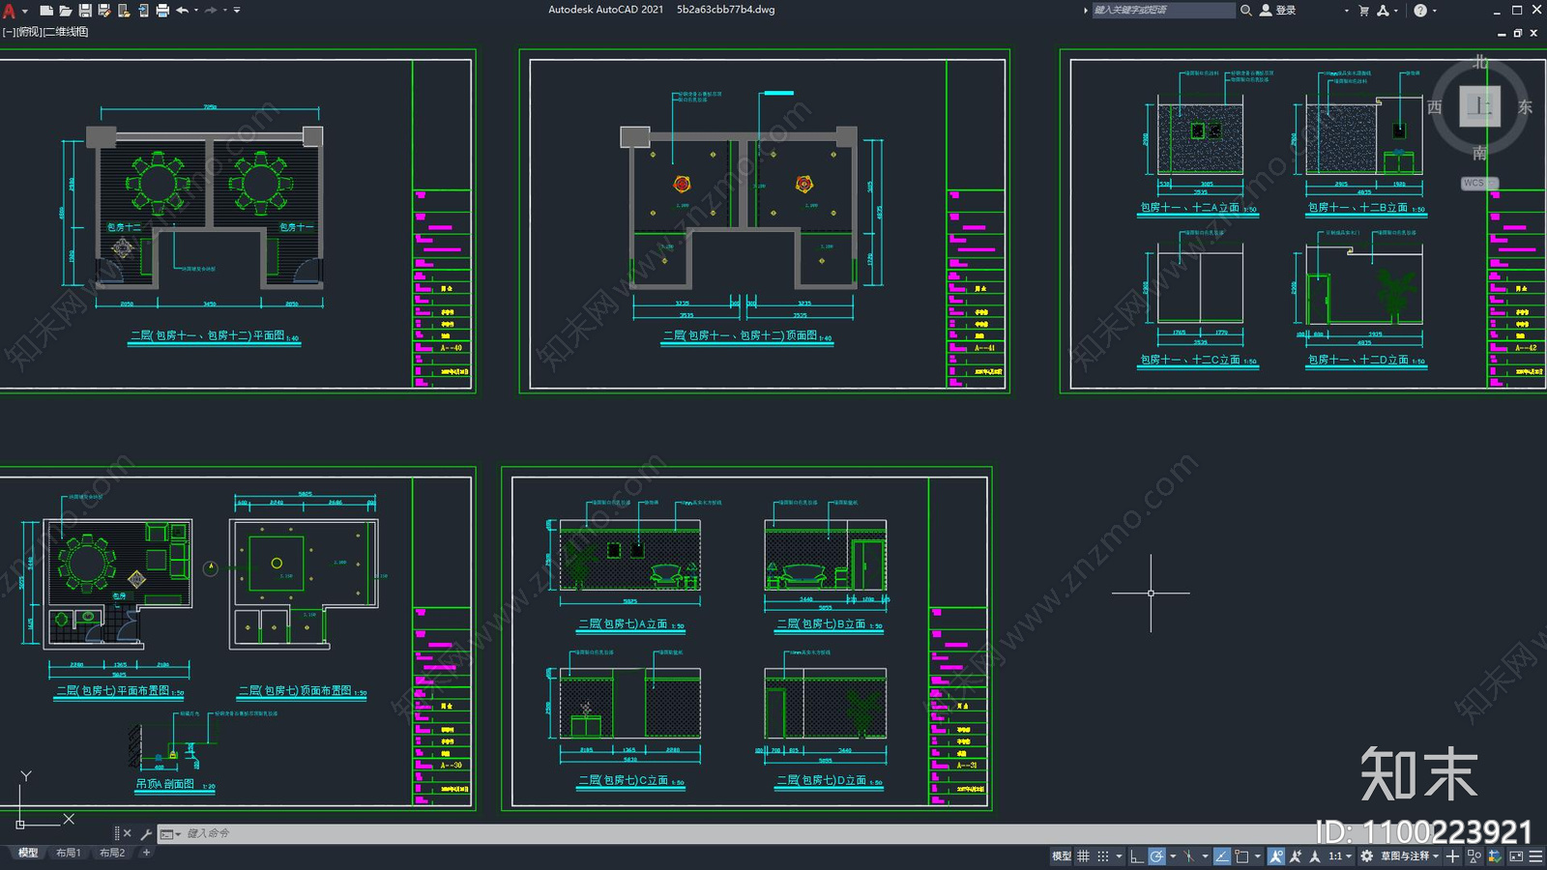Click ViewCube south direction 南
The image size is (1547, 870).
pos(1479,153)
